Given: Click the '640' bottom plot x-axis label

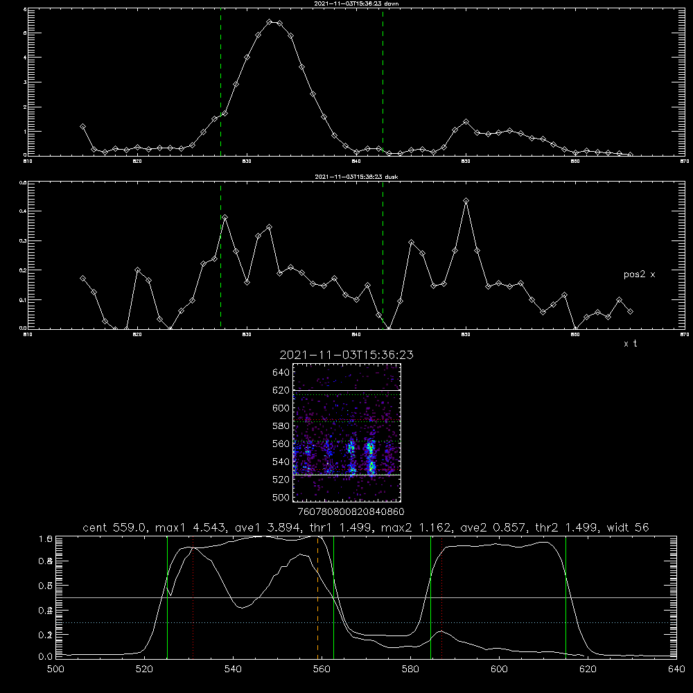Looking at the screenshot, I should click(676, 669).
